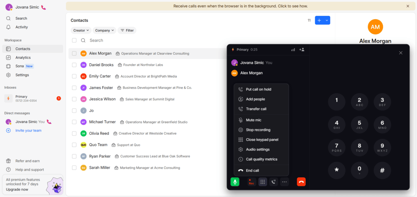Toggle the keypad grid button

click(x=263, y=182)
